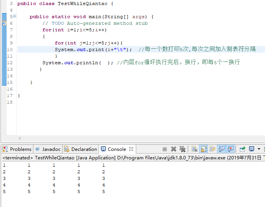The height and width of the screenshot is (207, 265).
Task: Click the Display Selected Console monitor icon
Action: (252, 149)
